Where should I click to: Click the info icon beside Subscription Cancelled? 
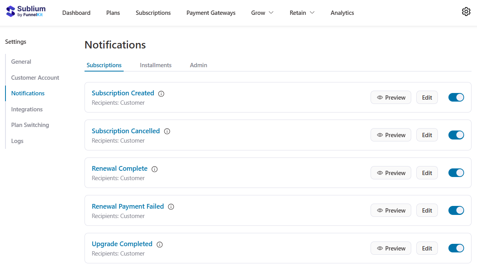[167, 131]
